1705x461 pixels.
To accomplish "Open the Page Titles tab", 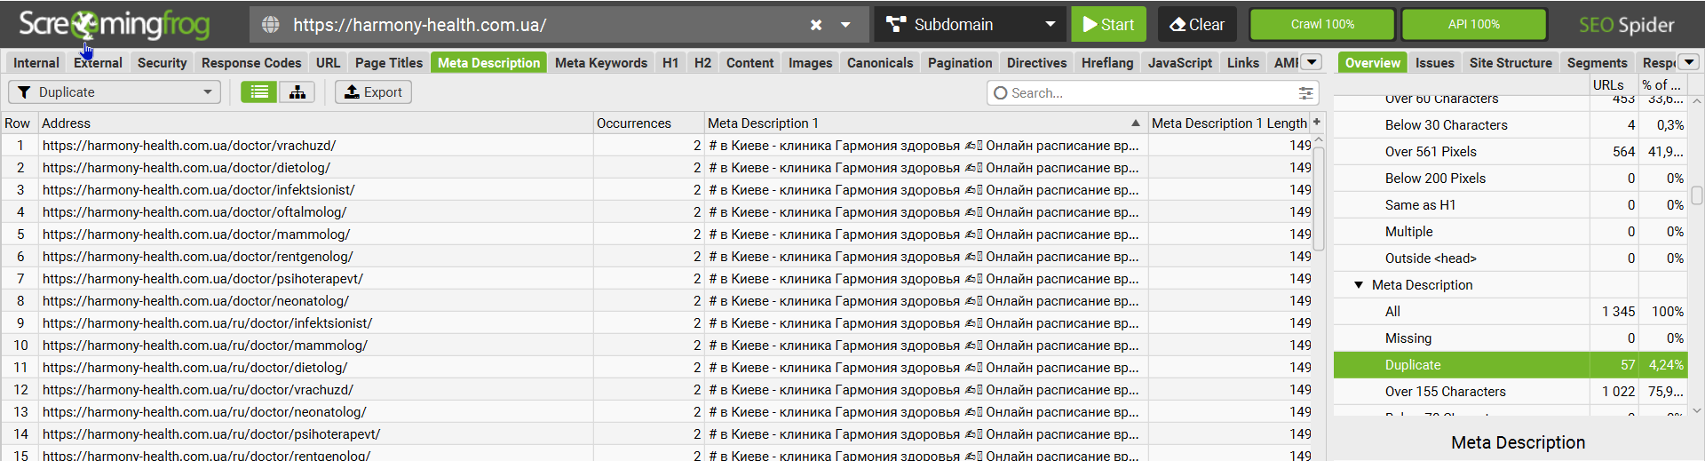I will (389, 63).
